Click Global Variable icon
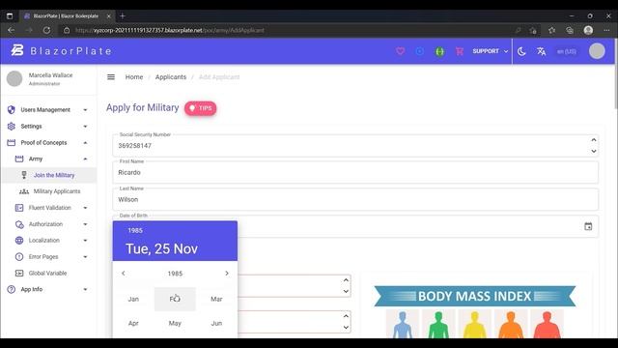The image size is (618, 348). click(x=19, y=273)
